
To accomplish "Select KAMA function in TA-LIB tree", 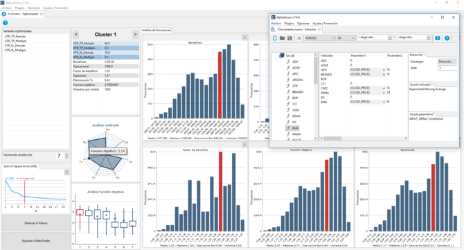I will coord(296,134).
